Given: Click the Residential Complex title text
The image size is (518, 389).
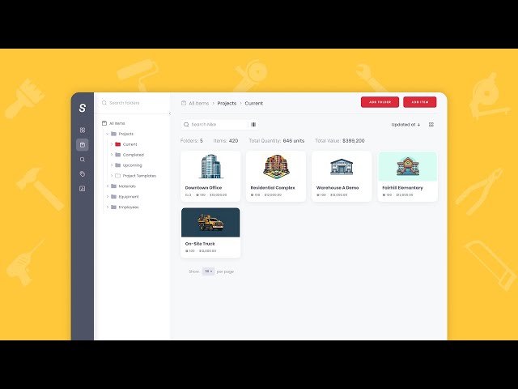Looking at the screenshot, I should click(x=273, y=187).
